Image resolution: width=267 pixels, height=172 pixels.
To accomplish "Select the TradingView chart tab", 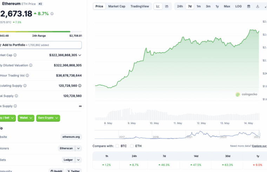I will (x=140, y=6).
